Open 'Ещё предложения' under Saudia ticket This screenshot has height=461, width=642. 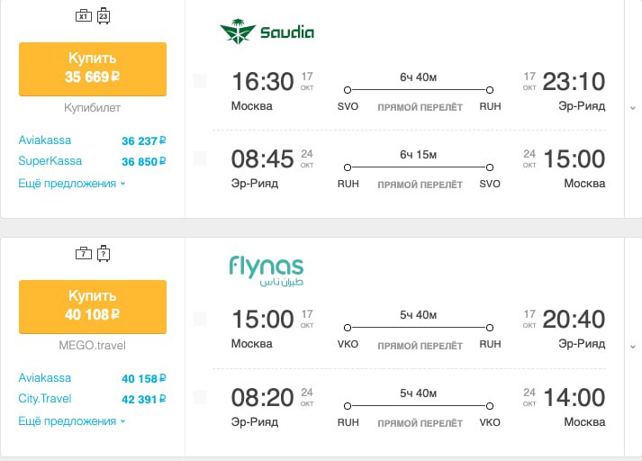point(72,184)
